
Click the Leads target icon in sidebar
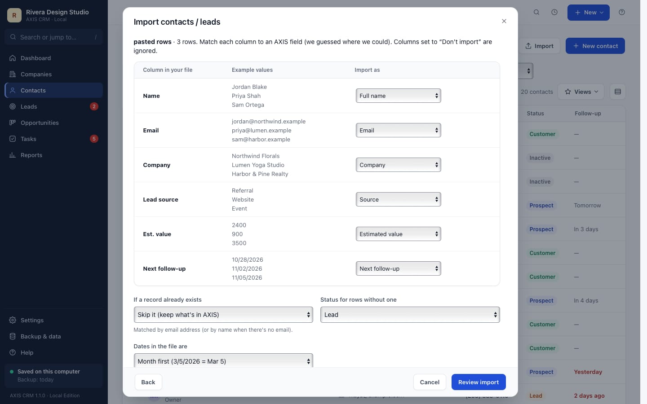[13, 106]
